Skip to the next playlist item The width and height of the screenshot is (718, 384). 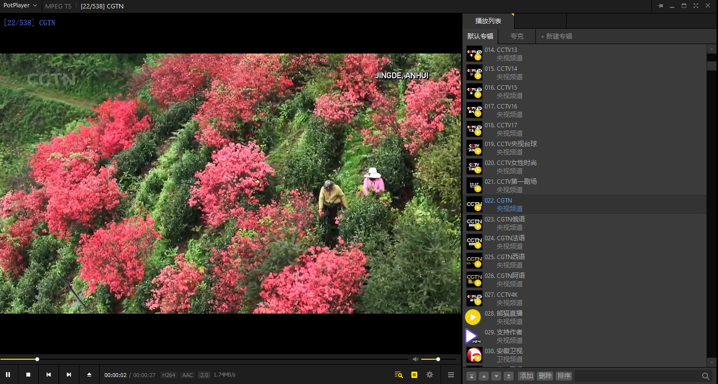pos(69,375)
